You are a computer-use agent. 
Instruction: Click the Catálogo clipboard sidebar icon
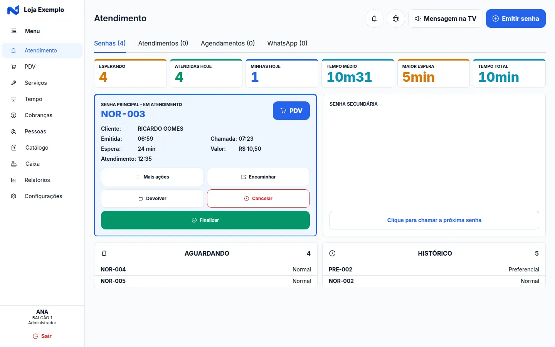14,148
